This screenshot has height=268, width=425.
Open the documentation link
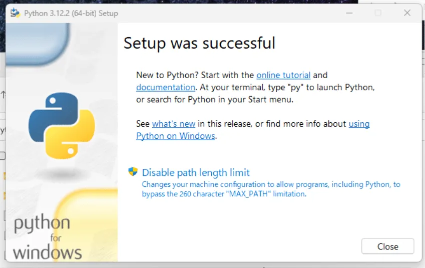click(x=166, y=87)
